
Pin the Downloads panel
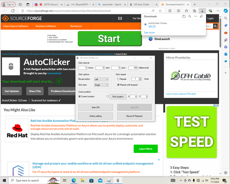(201, 16)
